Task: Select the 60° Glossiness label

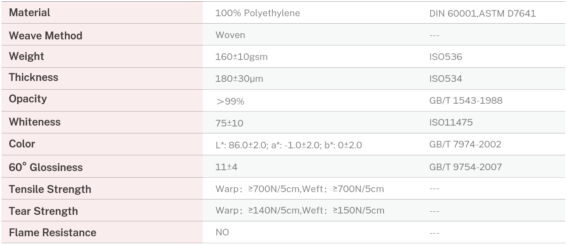Action: pyautogui.click(x=46, y=167)
